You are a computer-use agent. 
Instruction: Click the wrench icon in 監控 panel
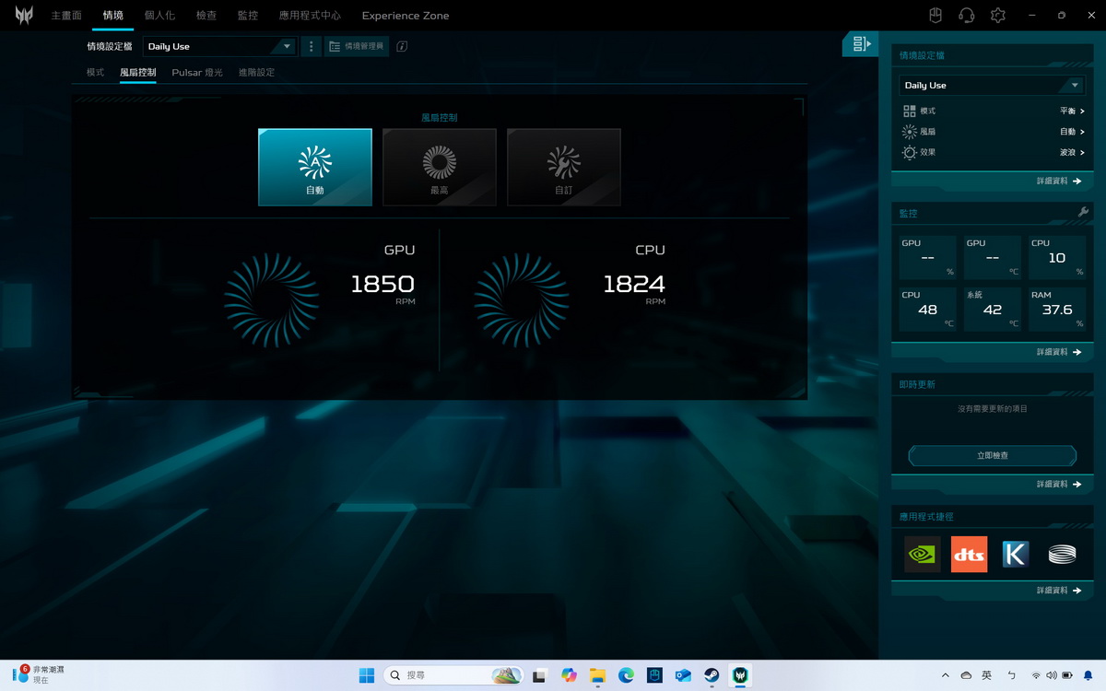(x=1083, y=213)
